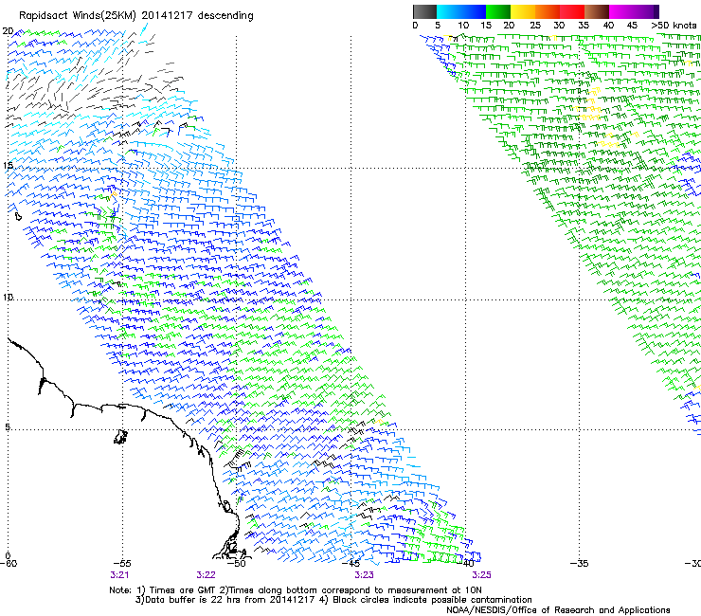Click the magenta 40-45 knots legend swatch
Screen dimensions: 701x616
[x=621, y=11]
